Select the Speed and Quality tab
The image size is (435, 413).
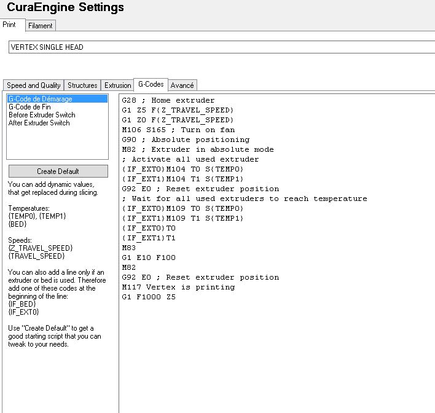tap(33, 85)
